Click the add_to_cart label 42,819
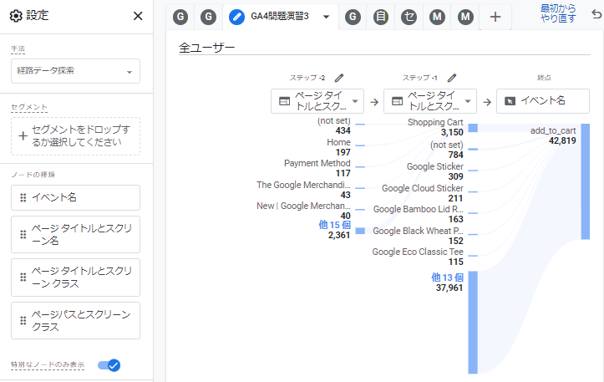This screenshot has height=382, width=604. tap(553, 135)
